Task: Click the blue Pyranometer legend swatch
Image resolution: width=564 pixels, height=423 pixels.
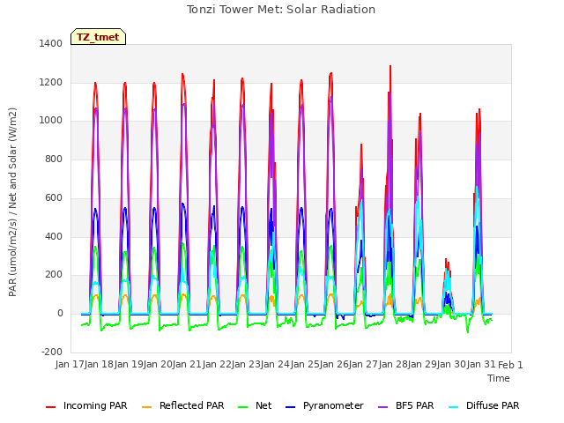Action: click(291, 407)
